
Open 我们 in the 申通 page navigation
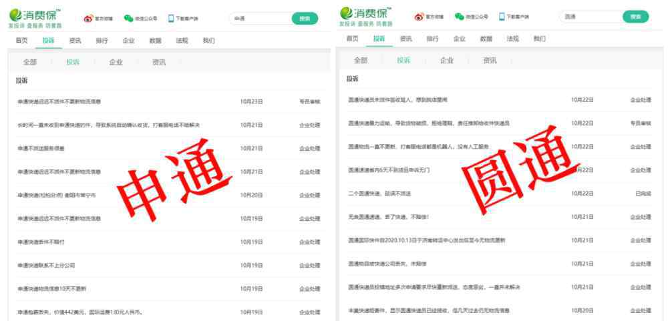(208, 41)
